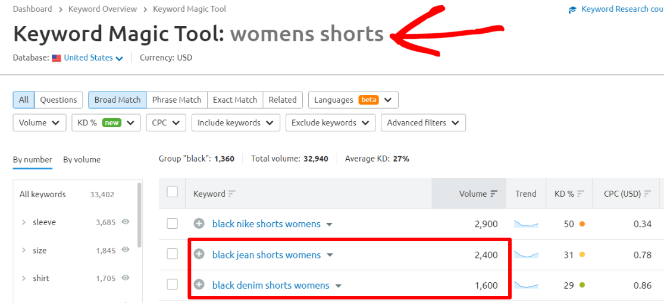Click the graduation cap icon for Keyword Research course
The width and height of the screenshot is (664, 303).
573,10
